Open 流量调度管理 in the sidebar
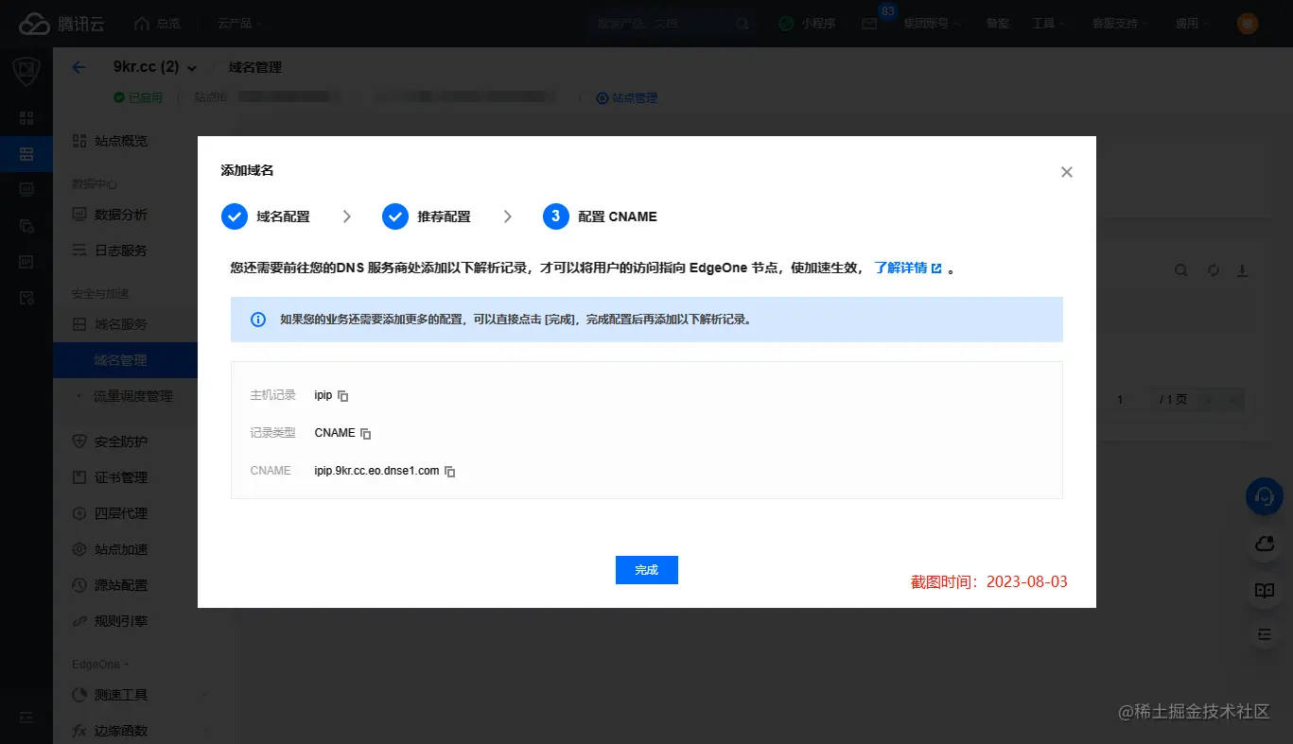Viewport: 1293px width, 744px height. [x=132, y=396]
